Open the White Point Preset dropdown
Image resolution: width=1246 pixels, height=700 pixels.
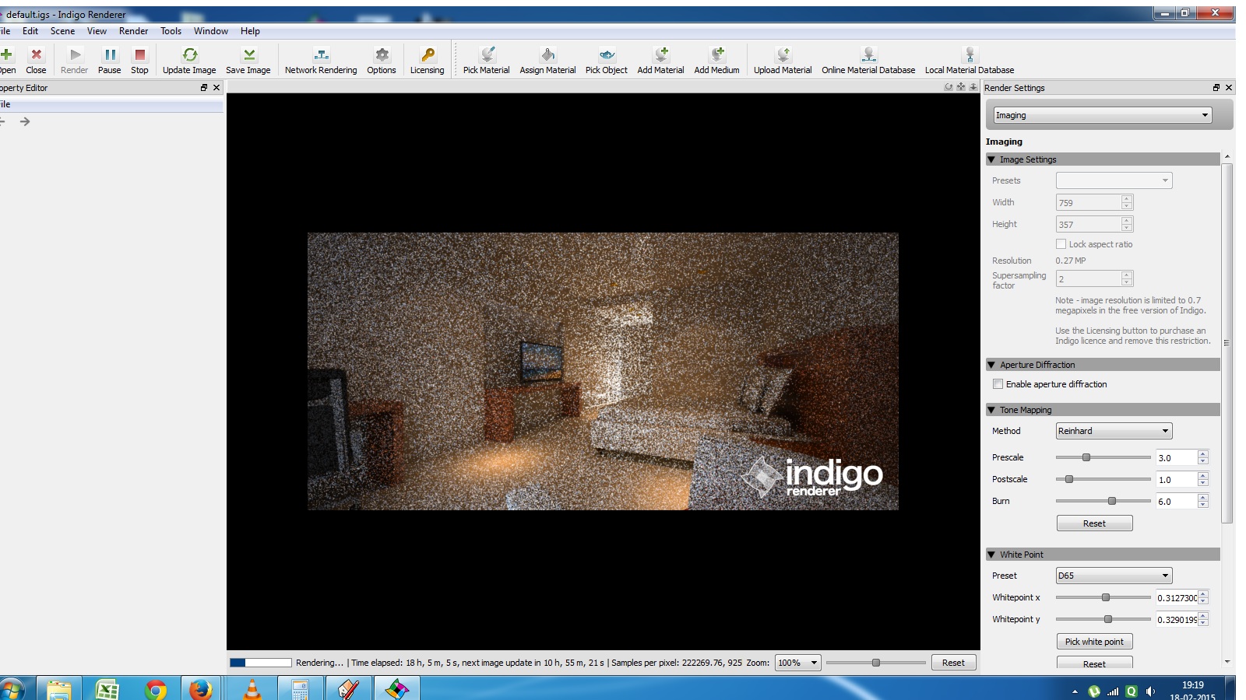pos(1114,576)
